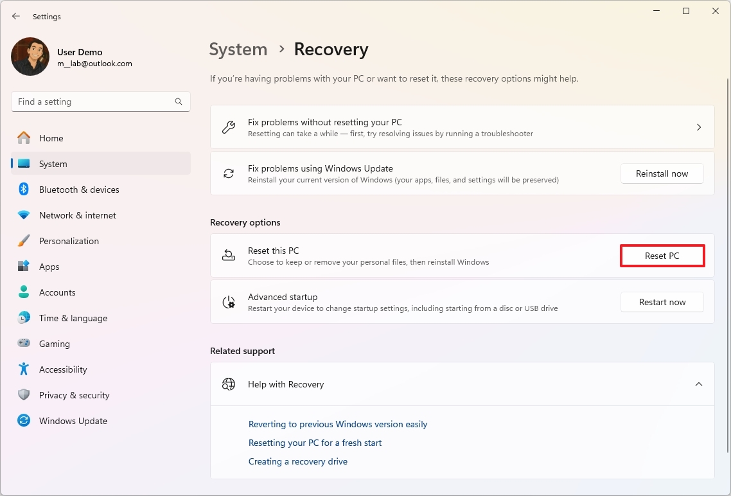The height and width of the screenshot is (496, 731).
Task: Click the Reset this PC icon
Action: coord(229,255)
